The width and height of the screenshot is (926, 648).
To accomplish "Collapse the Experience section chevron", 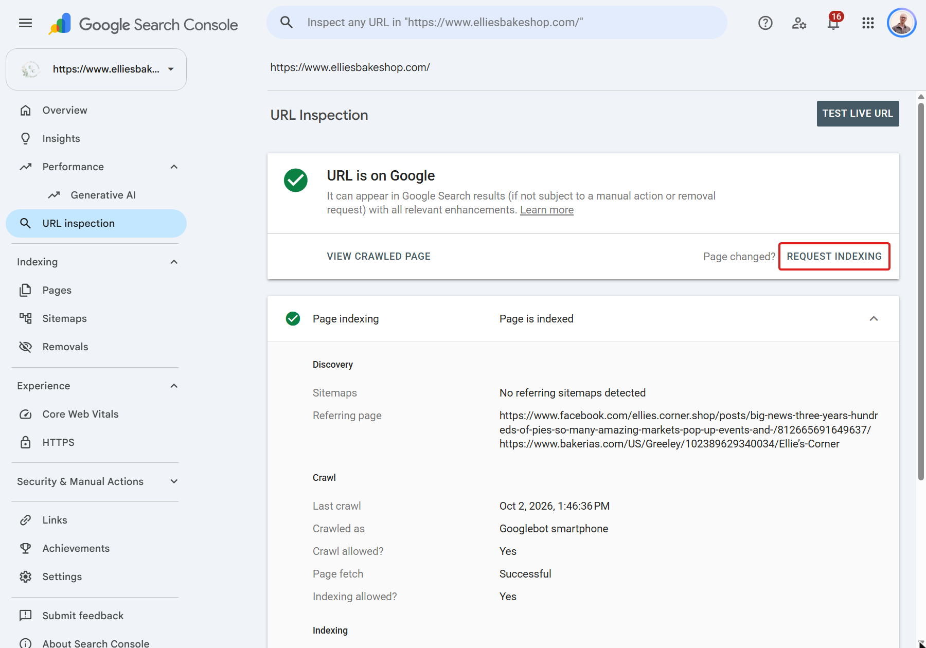I will (174, 386).
